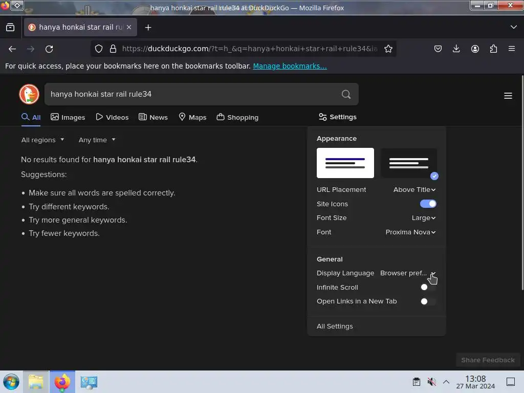The image size is (524, 393).
Task: Switch to Images tab
Action: pos(68,117)
